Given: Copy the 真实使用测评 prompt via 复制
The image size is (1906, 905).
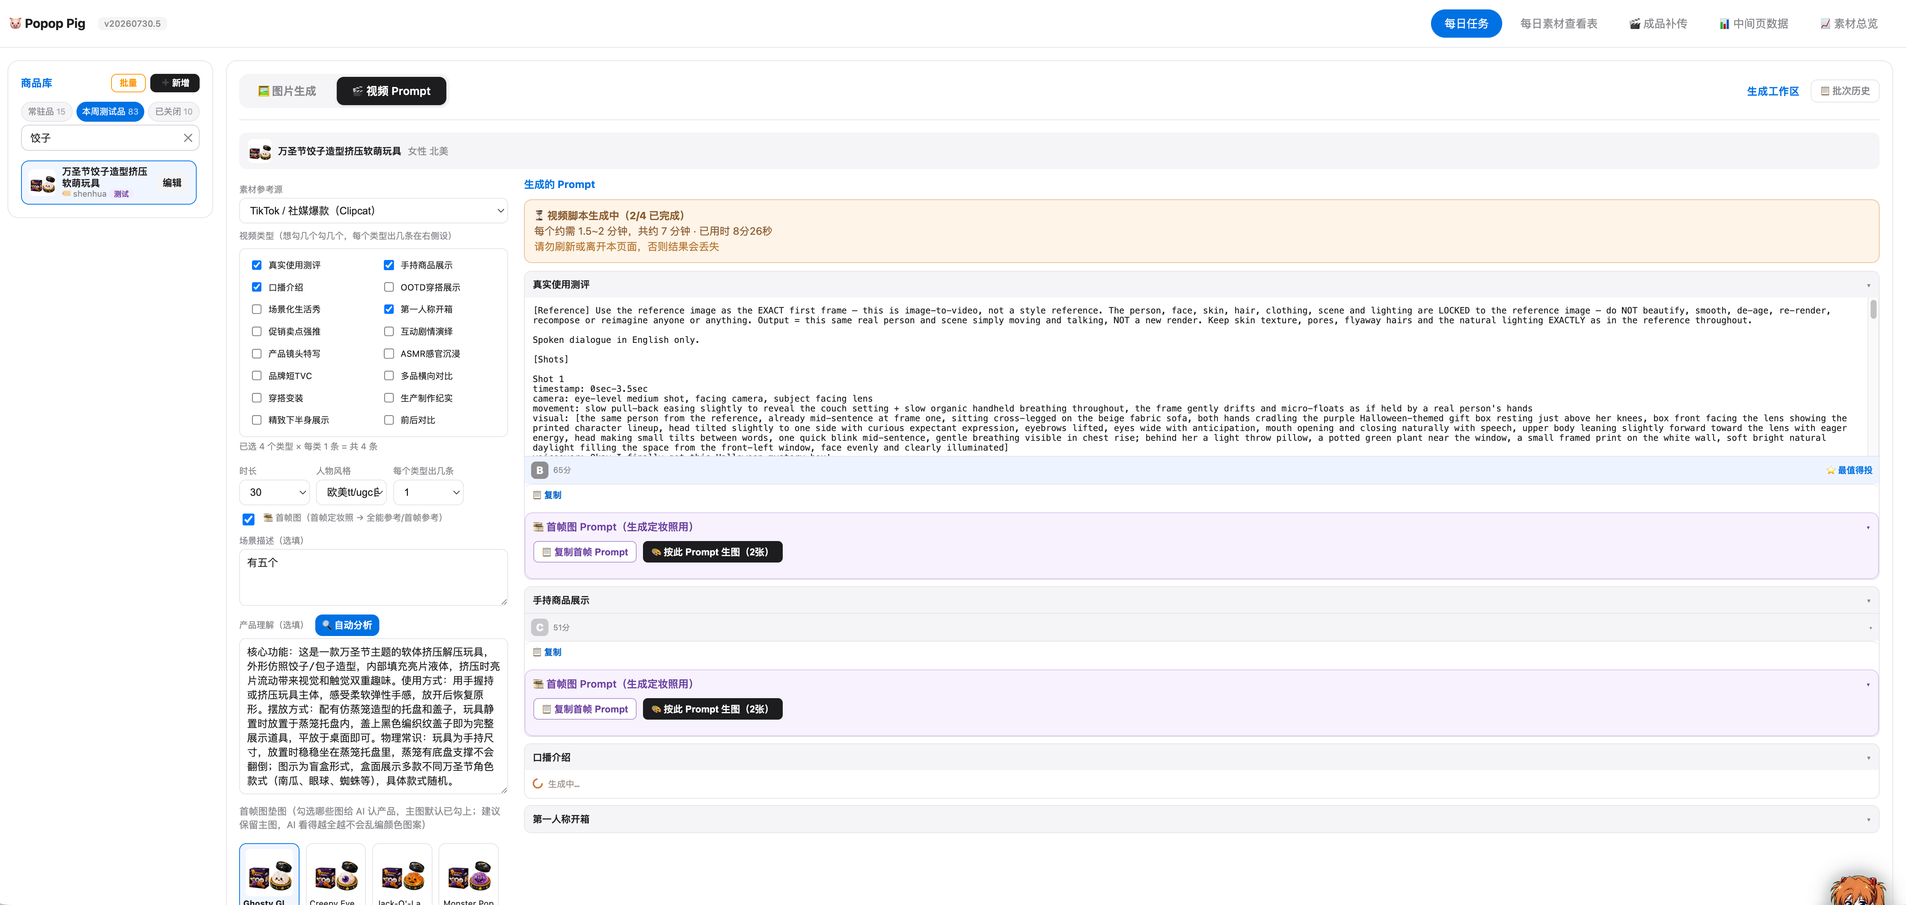Looking at the screenshot, I should [x=548, y=495].
